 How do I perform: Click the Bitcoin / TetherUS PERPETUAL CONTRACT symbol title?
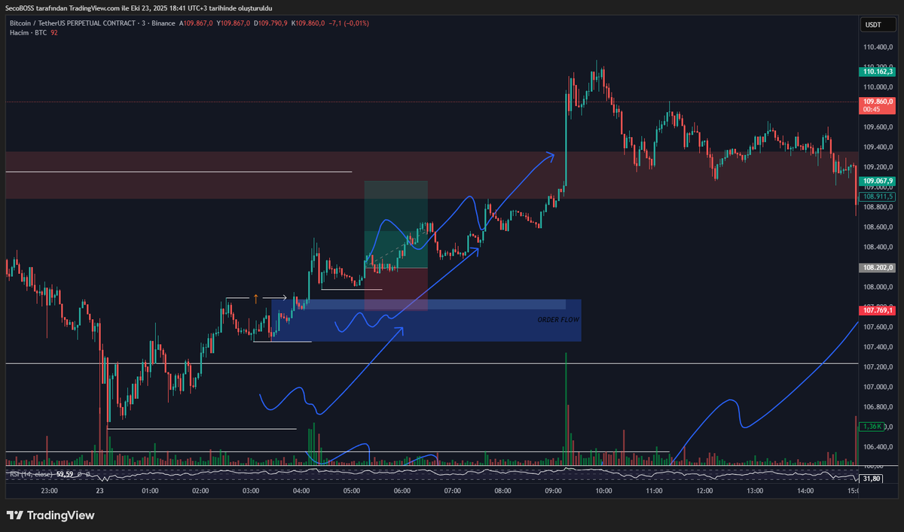click(72, 23)
